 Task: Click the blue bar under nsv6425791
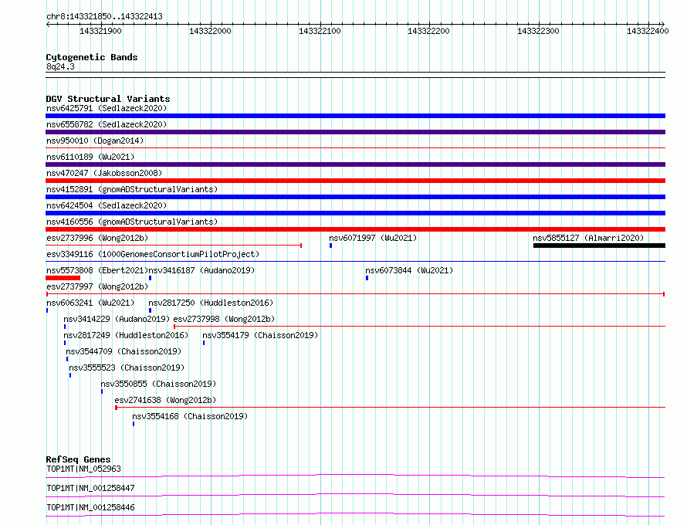pyautogui.click(x=355, y=116)
